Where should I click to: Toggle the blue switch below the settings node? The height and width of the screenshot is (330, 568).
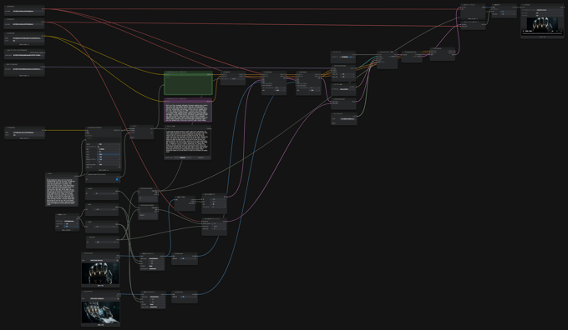coord(118,179)
